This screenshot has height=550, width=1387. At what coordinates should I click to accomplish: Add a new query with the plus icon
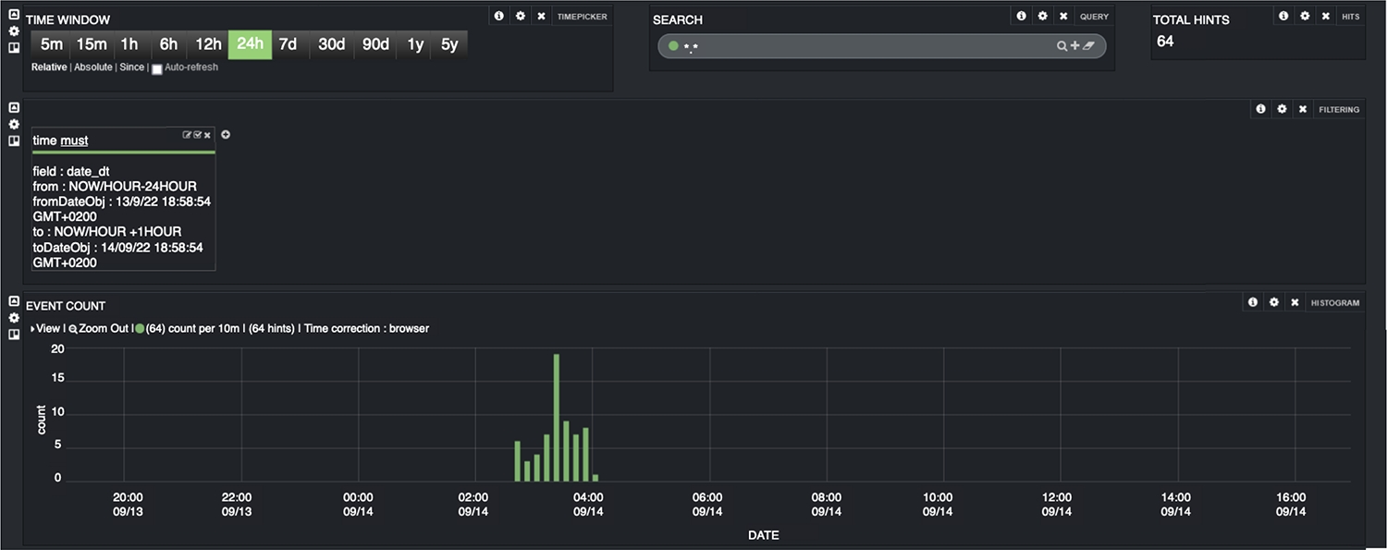[x=1074, y=45]
